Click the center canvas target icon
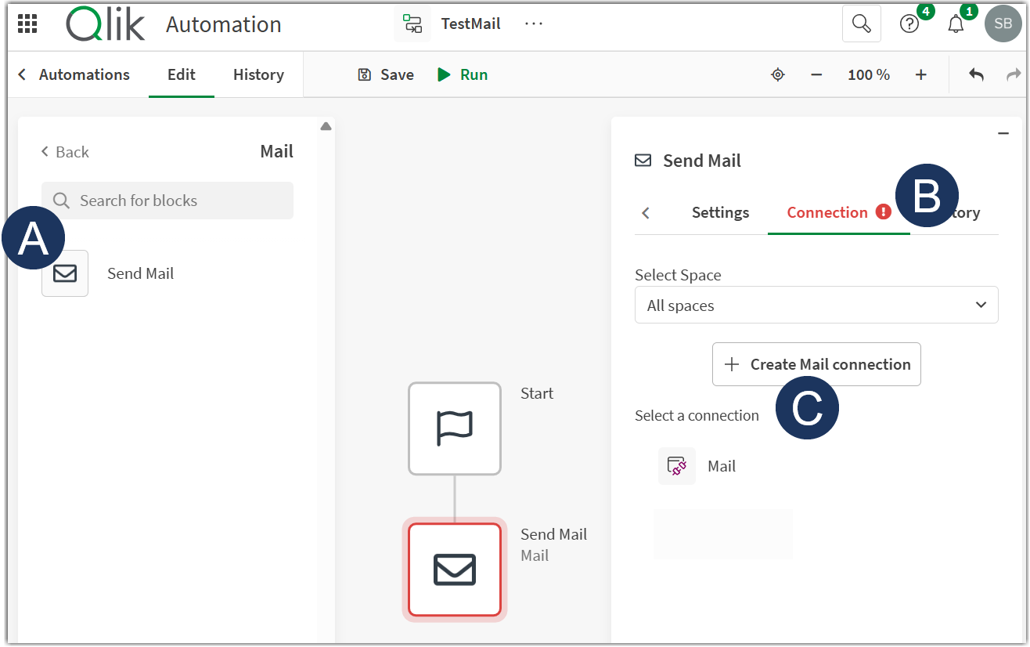The width and height of the screenshot is (1030, 647). tap(777, 74)
